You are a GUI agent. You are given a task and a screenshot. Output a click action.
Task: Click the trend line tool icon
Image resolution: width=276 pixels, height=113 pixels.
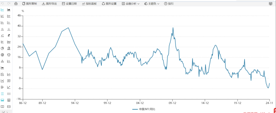(x=9, y=87)
